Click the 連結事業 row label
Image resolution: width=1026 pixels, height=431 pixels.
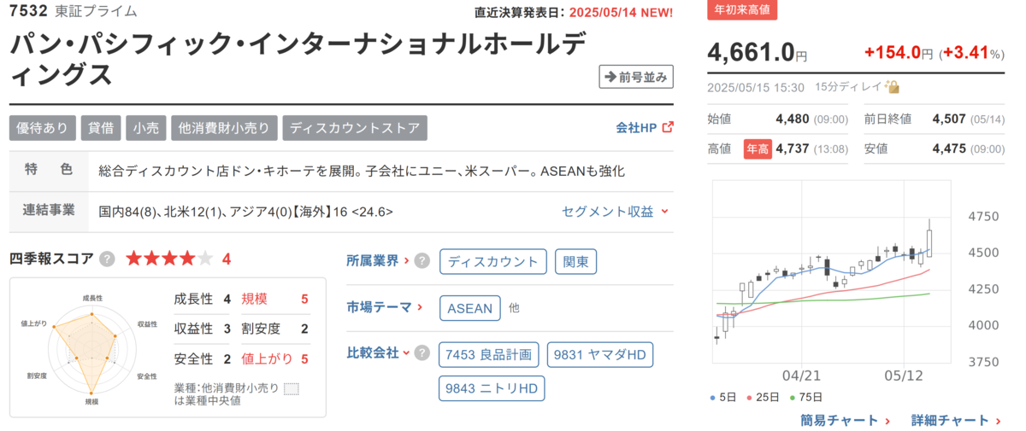(49, 211)
